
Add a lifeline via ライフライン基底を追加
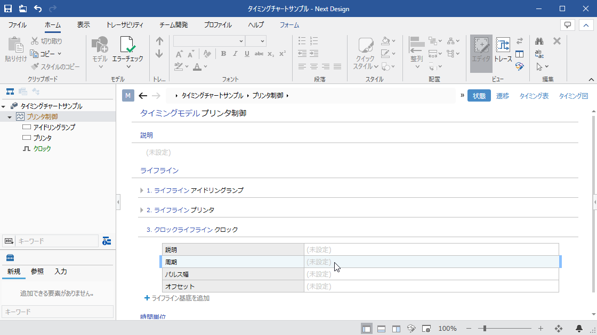(x=176, y=298)
